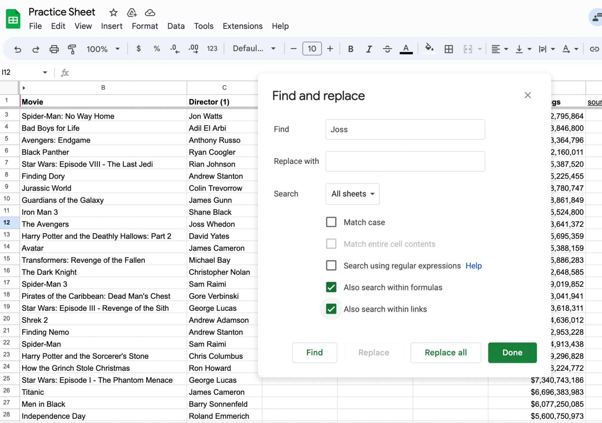The image size is (602, 423).
Task: Open the View menu
Action: click(83, 26)
